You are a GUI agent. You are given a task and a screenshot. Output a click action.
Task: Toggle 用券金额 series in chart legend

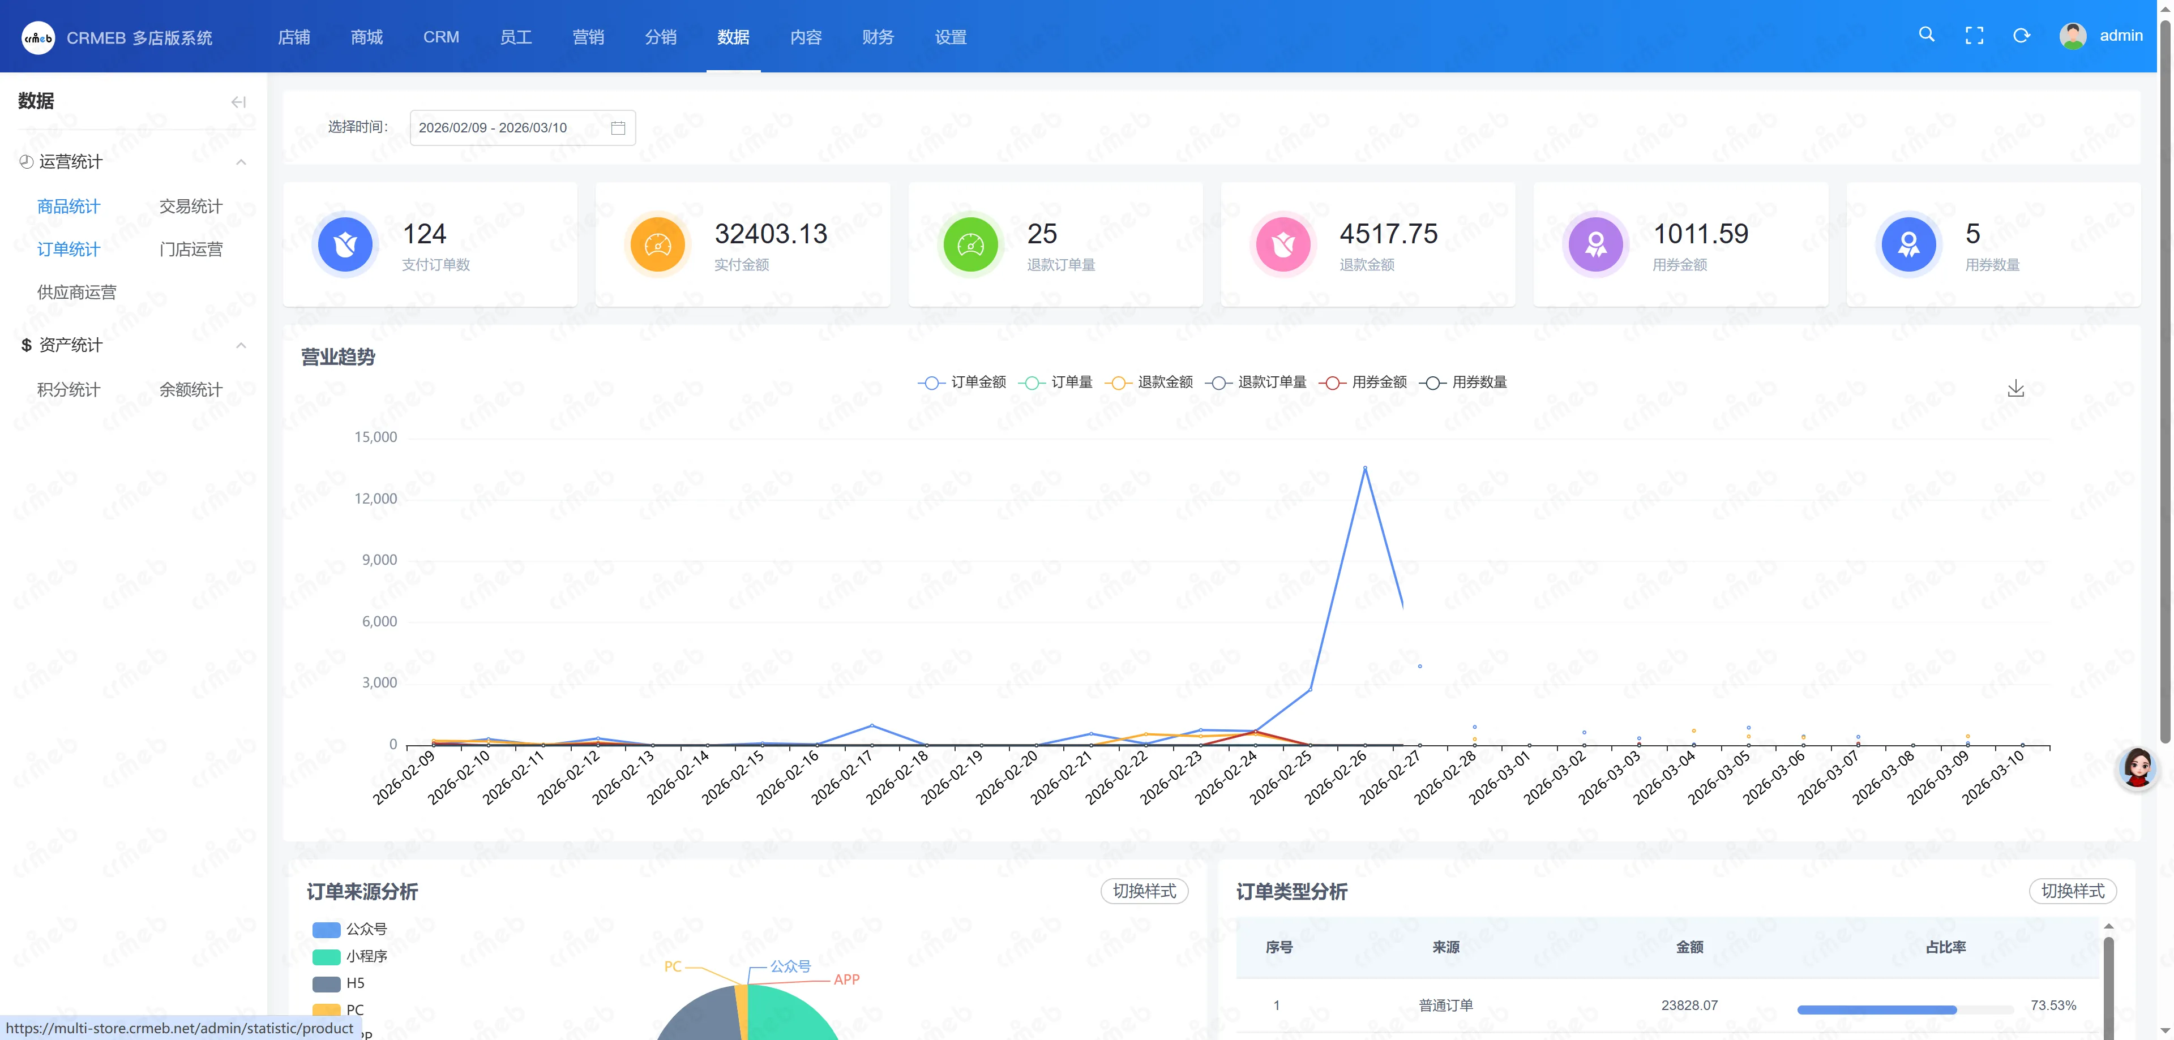[x=1362, y=382]
